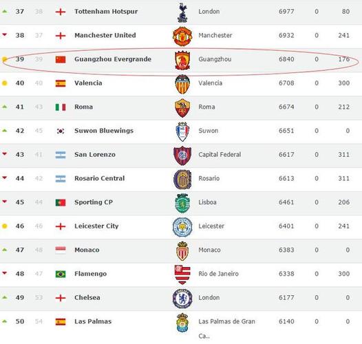362x344 pixels.
Task: Click the yellow dot beside Leicester City
Action: click(4, 226)
